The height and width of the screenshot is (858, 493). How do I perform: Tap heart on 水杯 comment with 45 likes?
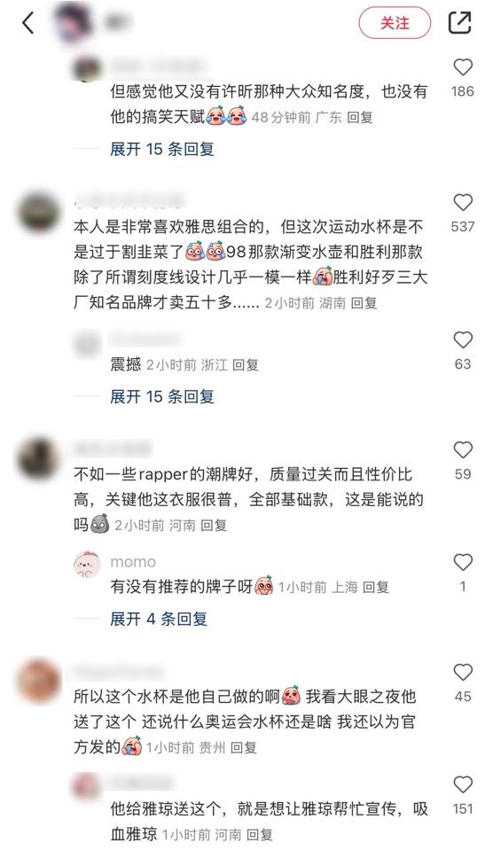click(x=463, y=672)
